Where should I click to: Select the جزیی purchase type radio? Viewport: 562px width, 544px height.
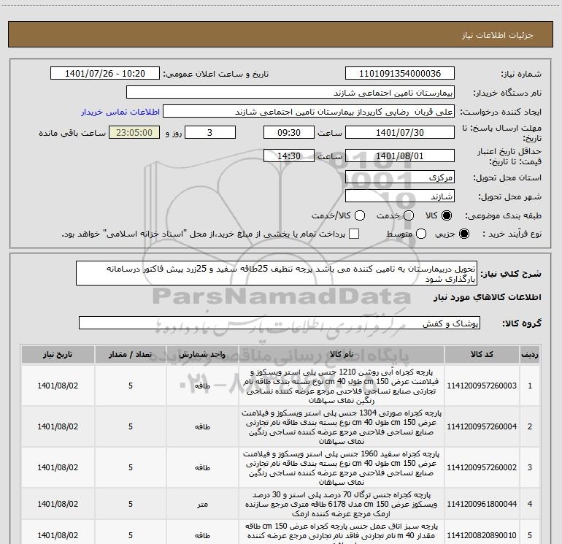[463, 234]
